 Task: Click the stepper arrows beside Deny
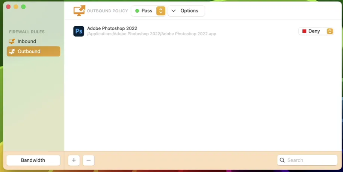[x=330, y=31]
